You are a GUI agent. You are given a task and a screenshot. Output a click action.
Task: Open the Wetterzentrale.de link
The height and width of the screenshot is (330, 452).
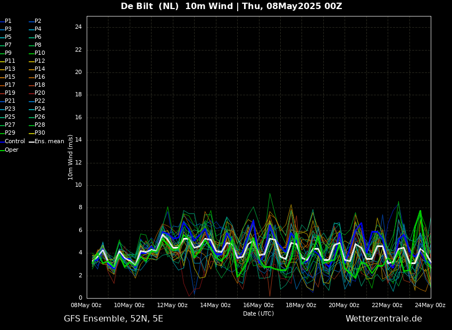(x=383, y=319)
